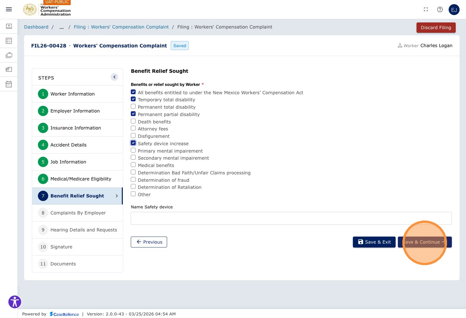Click chevron next to Benefit Relief Sought
The height and width of the screenshot is (318, 466).
117,196
